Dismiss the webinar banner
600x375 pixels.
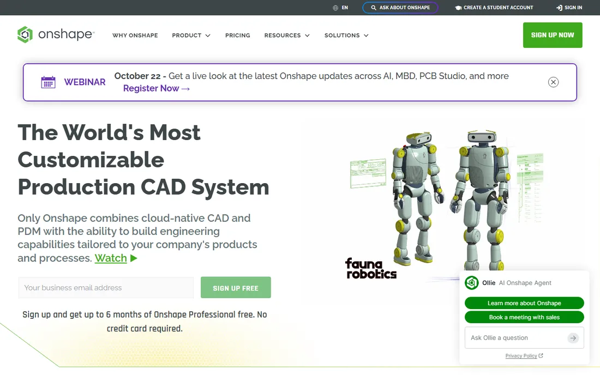553,82
